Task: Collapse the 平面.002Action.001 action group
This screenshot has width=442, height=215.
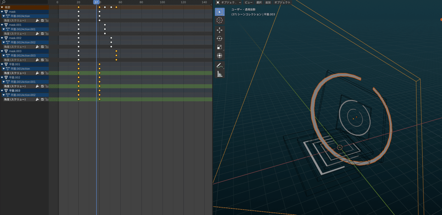Action: click(x=4, y=29)
